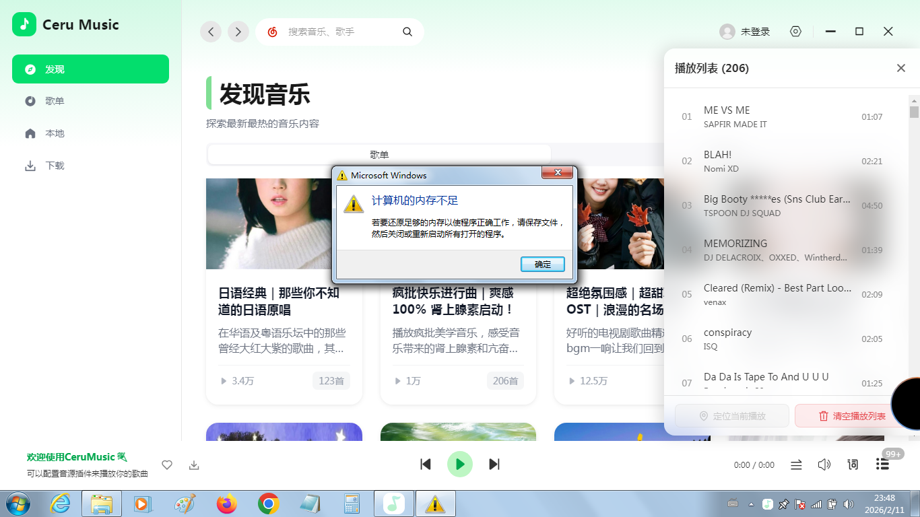
Task: Select the 歌单 tab under 发现音乐
Action: (x=379, y=155)
